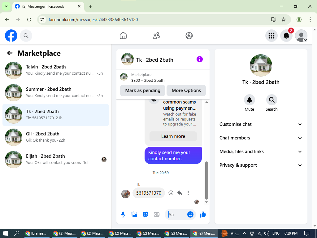Open more options dots beside 5619571370
The height and width of the screenshot is (238, 317).
click(188, 193)
